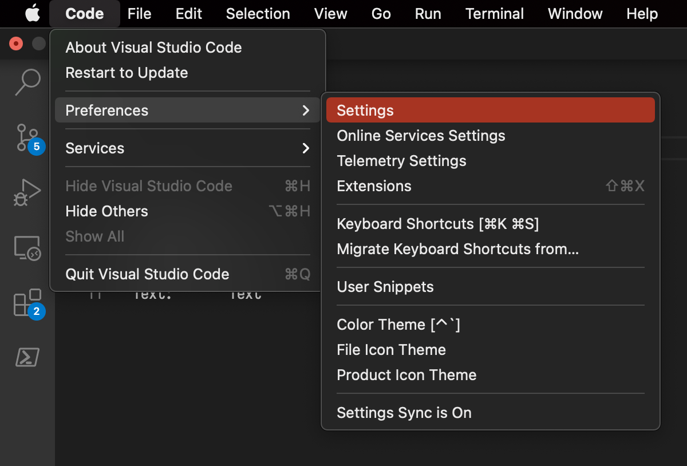Open the Remote Explorer view
This screenshot has height=466, width=687.
[27, 248]
